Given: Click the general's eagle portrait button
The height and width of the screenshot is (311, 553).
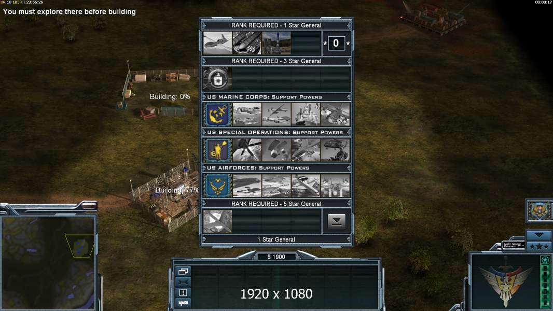Looking at the screenshot, I should pyautogui.click(x=540, y=210).
